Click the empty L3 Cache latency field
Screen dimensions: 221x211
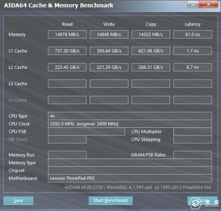click(x=192, y=84)
